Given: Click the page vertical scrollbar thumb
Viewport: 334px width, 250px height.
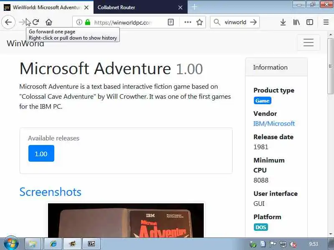Looking at the screenshot, I should 330,66.
